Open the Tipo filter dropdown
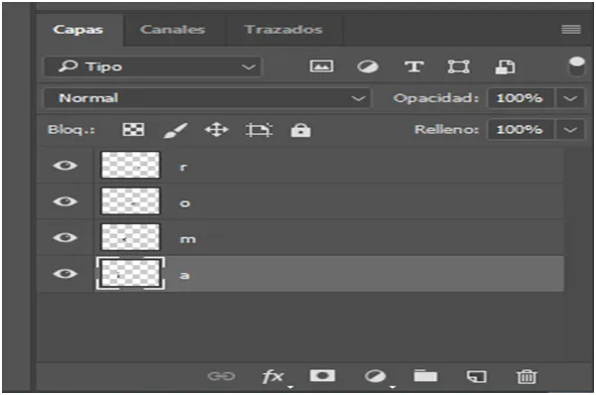Viewport: 596px width, 395px height. [x=153, y=66]
